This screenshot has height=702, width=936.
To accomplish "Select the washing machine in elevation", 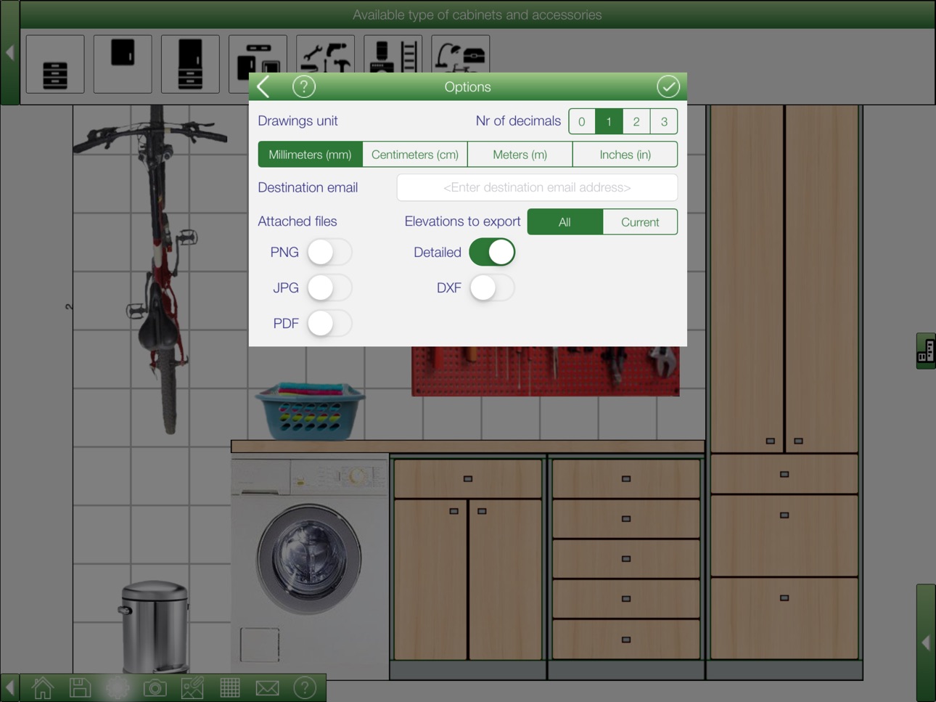I will point(310,566).
